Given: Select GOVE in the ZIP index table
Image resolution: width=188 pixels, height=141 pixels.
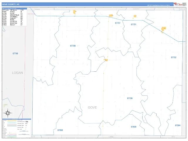Looking at the screenshot, I should (x=12, y=14).
